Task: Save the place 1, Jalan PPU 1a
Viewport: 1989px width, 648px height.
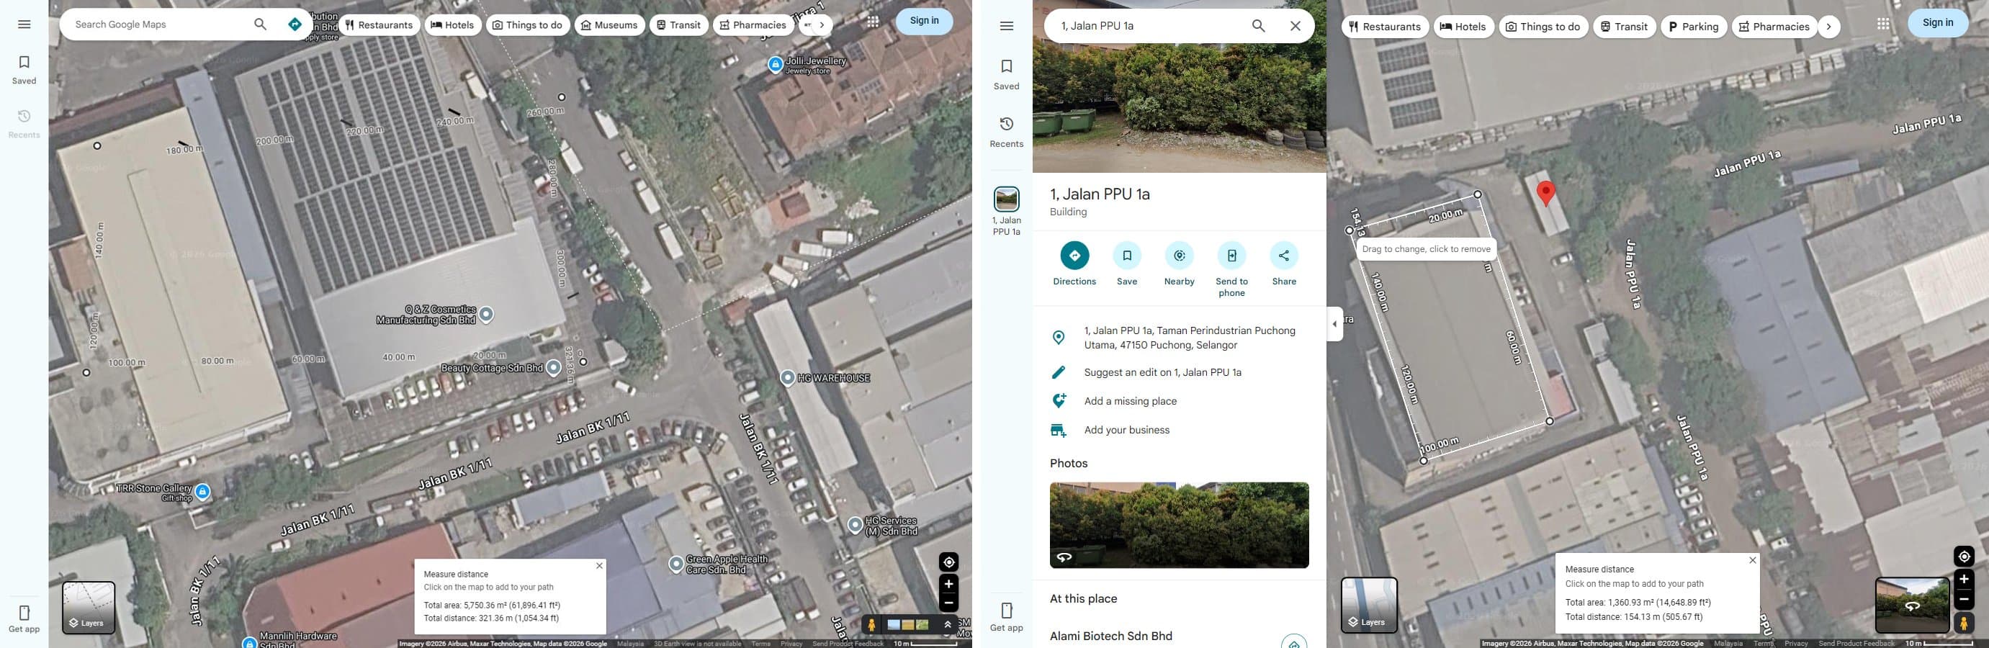Action: (1126, 264)
